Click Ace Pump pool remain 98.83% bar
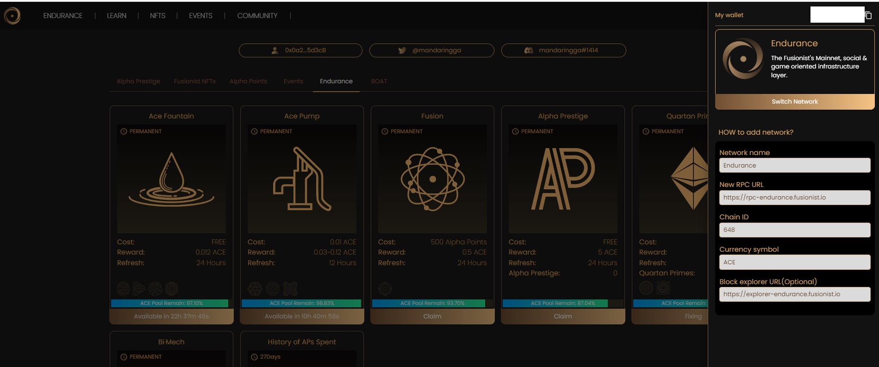 click(x=302, y=304)
